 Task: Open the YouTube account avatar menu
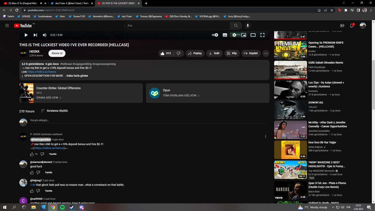coord(363,26)
